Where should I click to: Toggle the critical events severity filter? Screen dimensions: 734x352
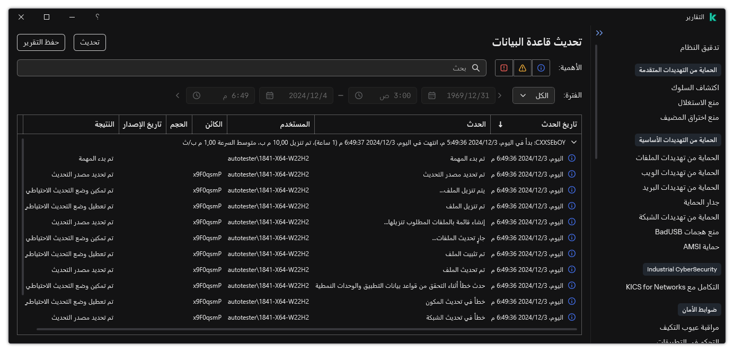pyautogui.click(x=503, y=68)
